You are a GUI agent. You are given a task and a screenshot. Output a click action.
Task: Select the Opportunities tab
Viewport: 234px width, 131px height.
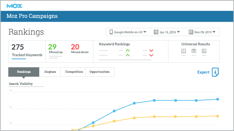click(x=100, y=72)
